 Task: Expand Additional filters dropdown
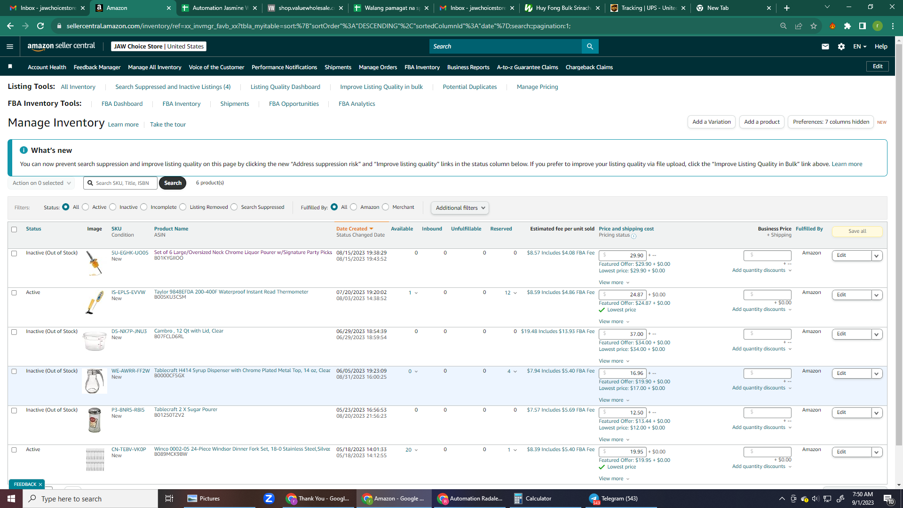(460, 208)
